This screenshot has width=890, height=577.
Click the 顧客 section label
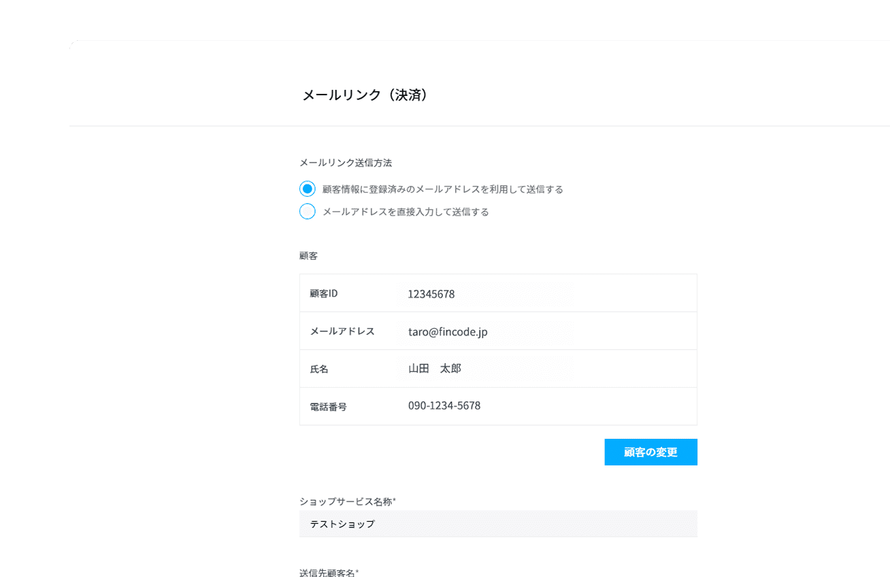tap(309, 256)
